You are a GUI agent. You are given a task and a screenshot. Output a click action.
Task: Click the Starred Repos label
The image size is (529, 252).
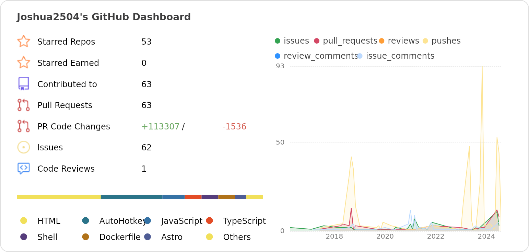click(66, 42)
